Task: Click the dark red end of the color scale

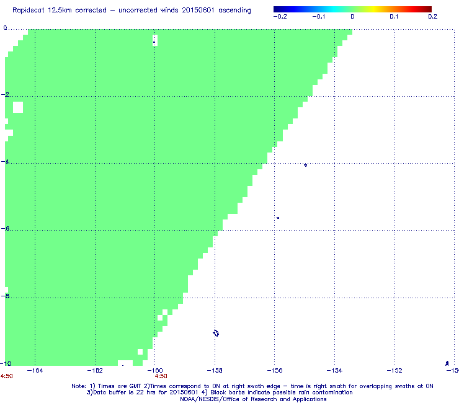Action: [429, 9]
